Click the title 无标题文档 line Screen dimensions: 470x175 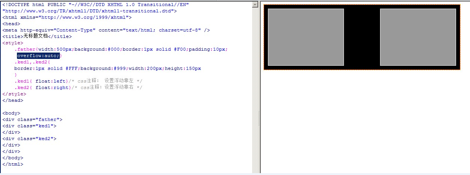pyautogui.click(x=37, y=36)
